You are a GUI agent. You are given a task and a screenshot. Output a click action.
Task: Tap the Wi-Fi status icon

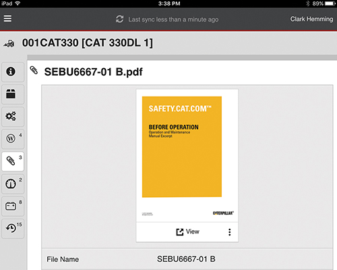point(18,3)
